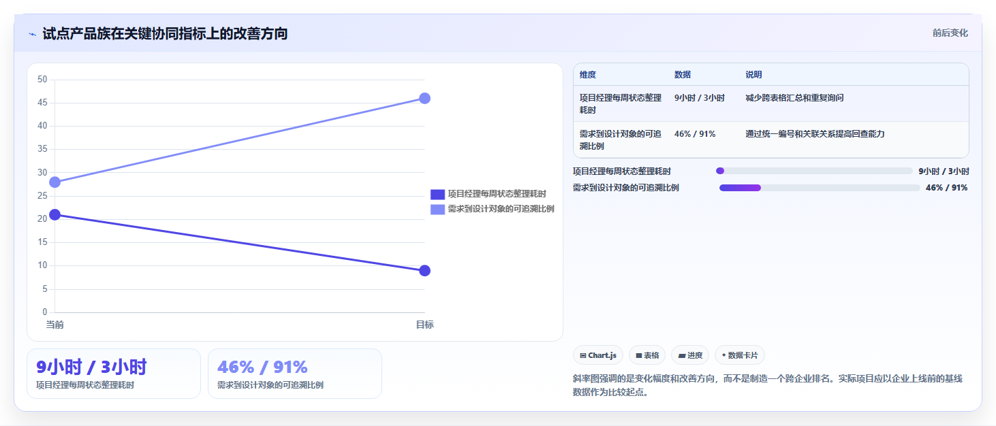996x426 pixels.
Task: Click the 当前 x-axis label
Action: [x=55, y=325]
